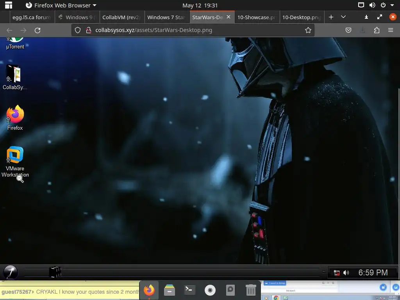400x300 pixels.
Task: Open the Trash icon in the dock
Action: (x=251, y=290)
